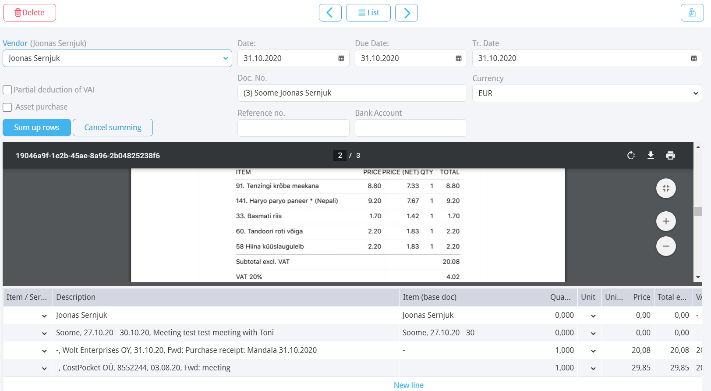Click the PDF viewer scrollbar thumb
711x391 pixels.
click(x=698, y=211)
